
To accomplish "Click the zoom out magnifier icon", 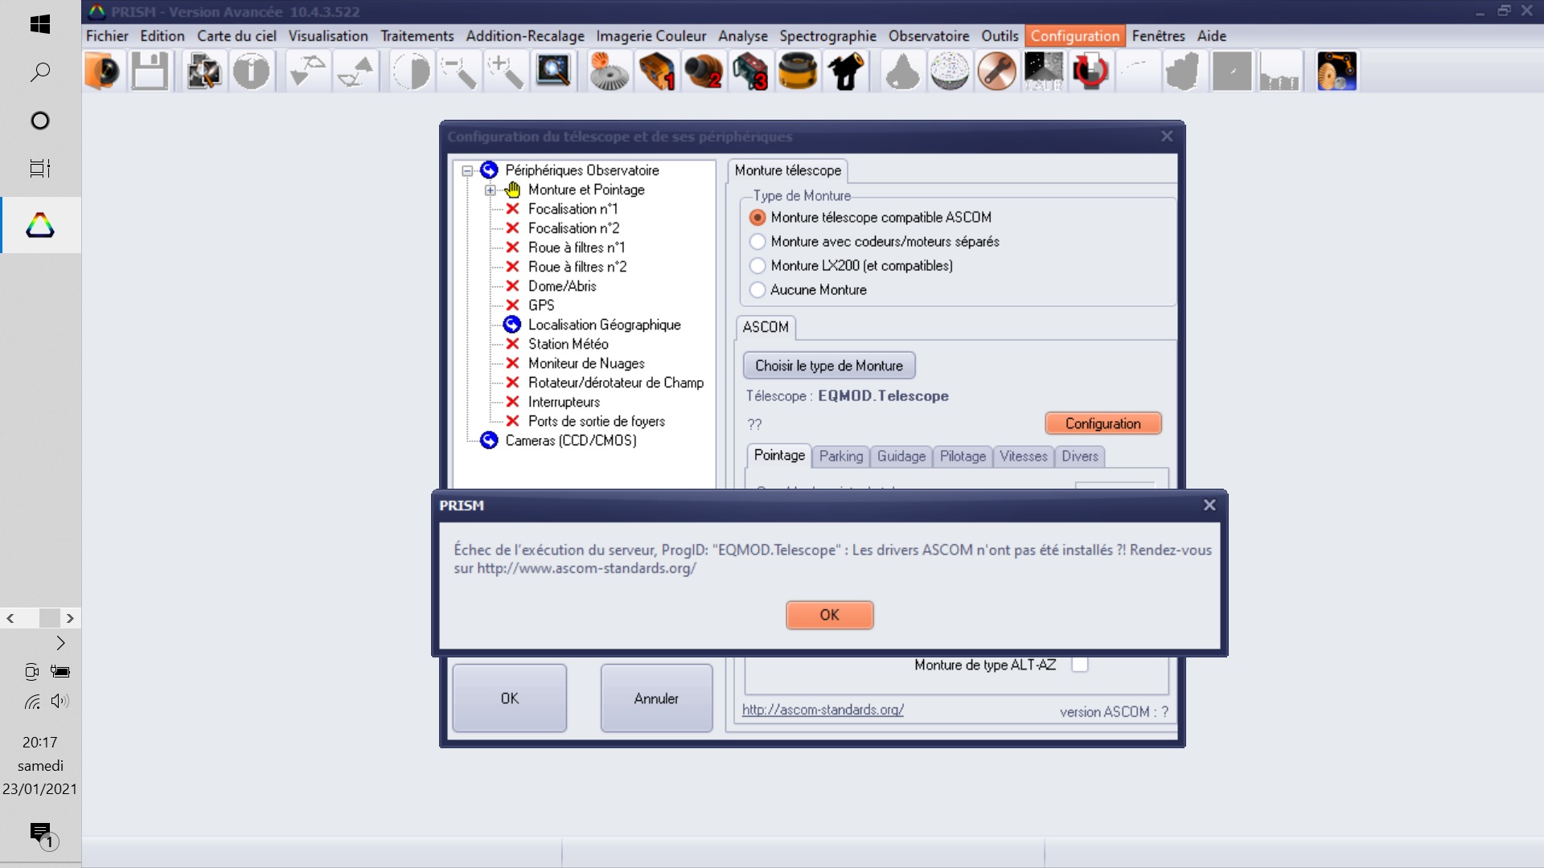I will click(x=458, y=72).
